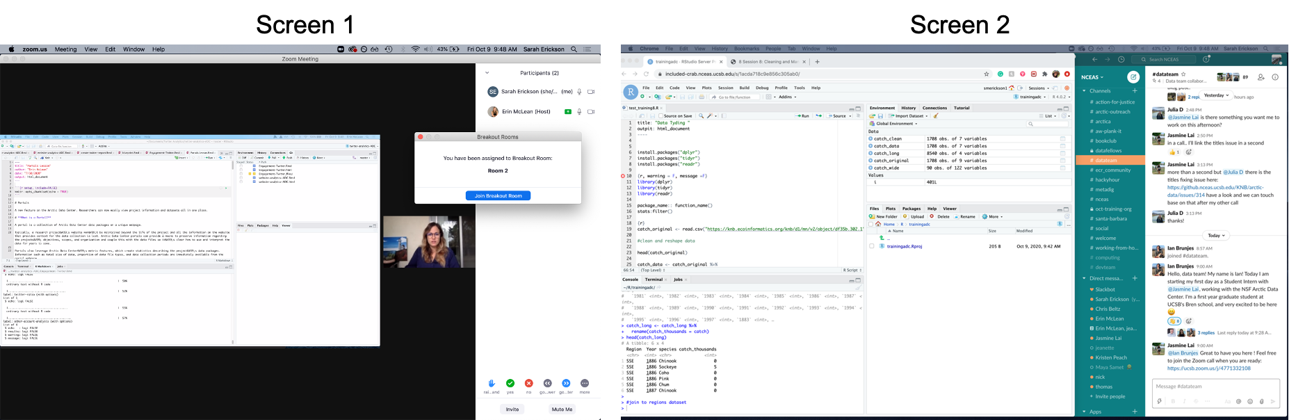Open the Meeting menu in Zoom menu bar
The width and height of the screenshot is (1289, 420).
tap(65, 49)
